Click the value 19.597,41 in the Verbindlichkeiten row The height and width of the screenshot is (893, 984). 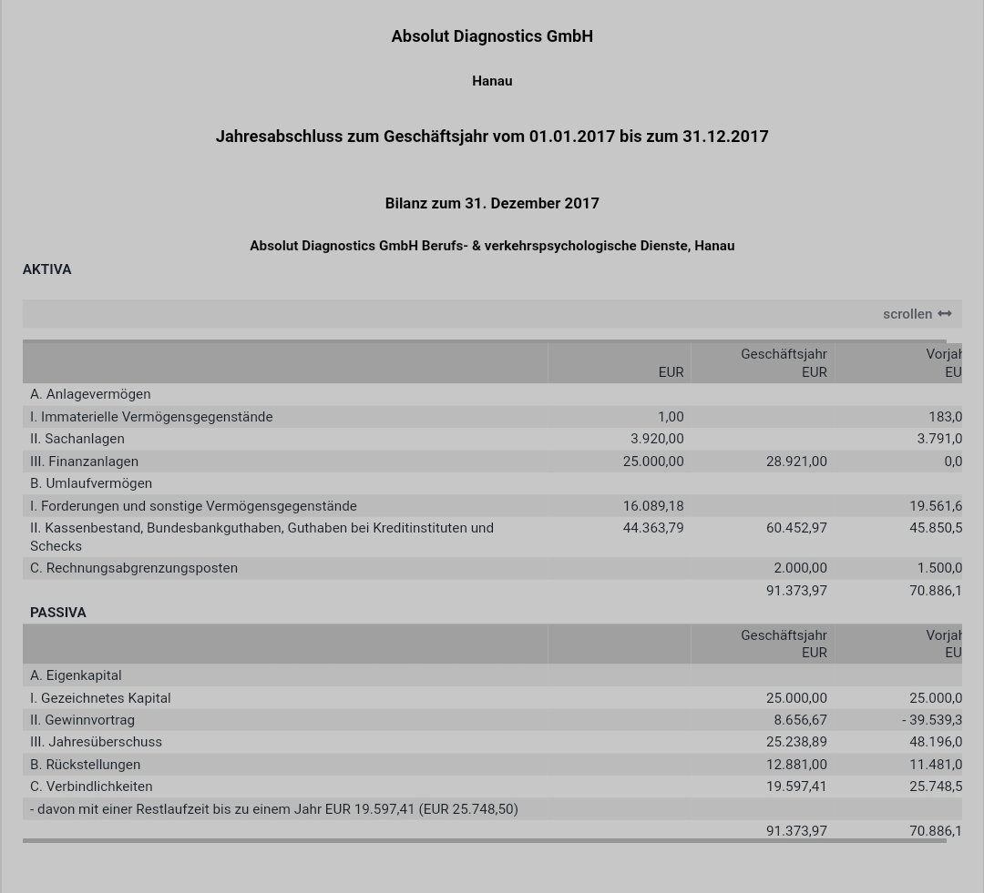point(796,786)
